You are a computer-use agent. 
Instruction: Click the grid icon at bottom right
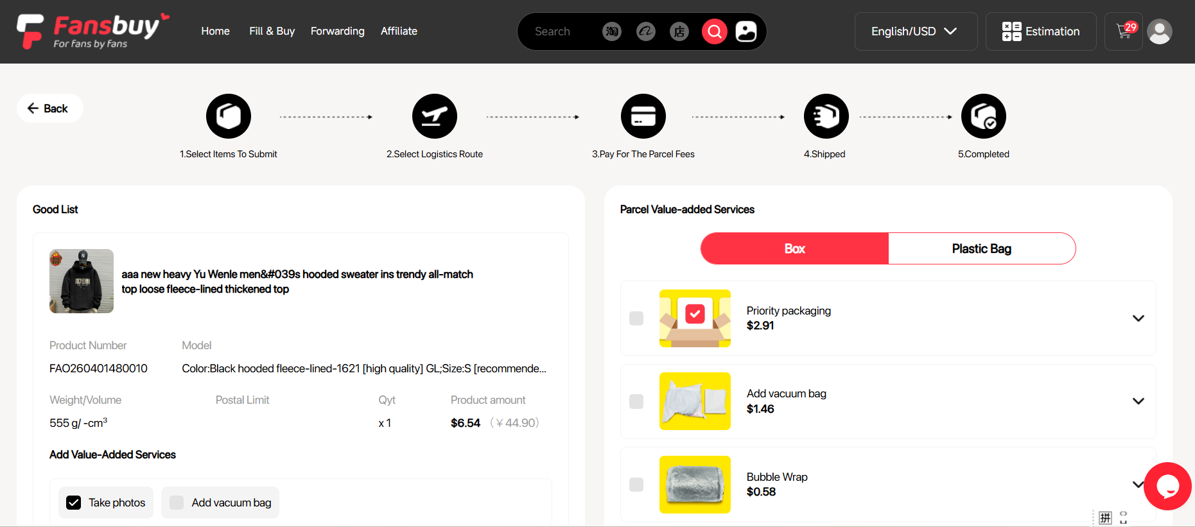pos(1105,517)
